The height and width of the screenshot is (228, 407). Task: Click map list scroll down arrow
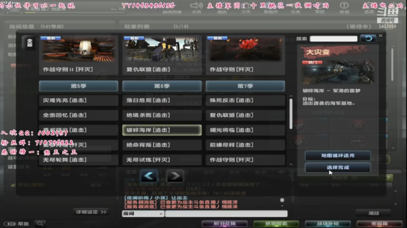tap(291, 164)
